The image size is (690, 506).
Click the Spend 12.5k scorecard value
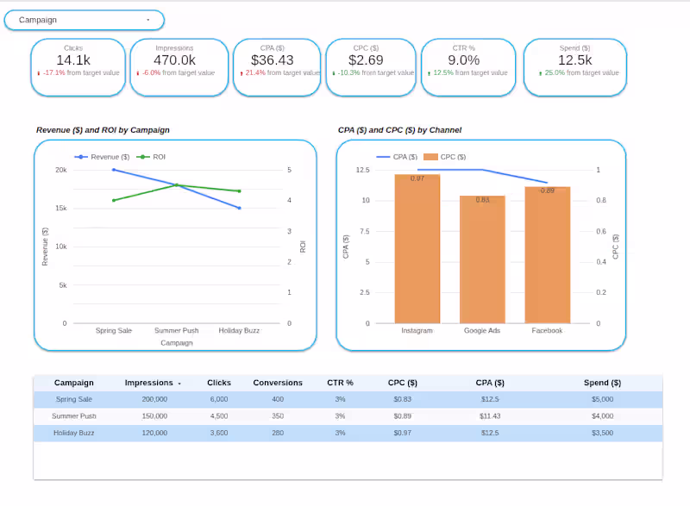(x=574, y=60)
